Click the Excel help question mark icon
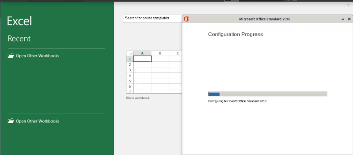The height and width of the screenshot is (155, 353). pyautogui.click(x=348, y=6)
